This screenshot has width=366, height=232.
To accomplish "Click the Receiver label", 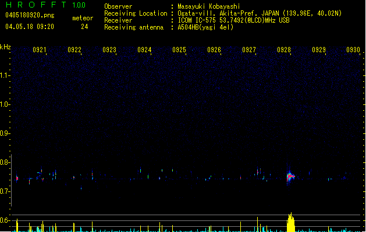I will (x=118, y=20).
